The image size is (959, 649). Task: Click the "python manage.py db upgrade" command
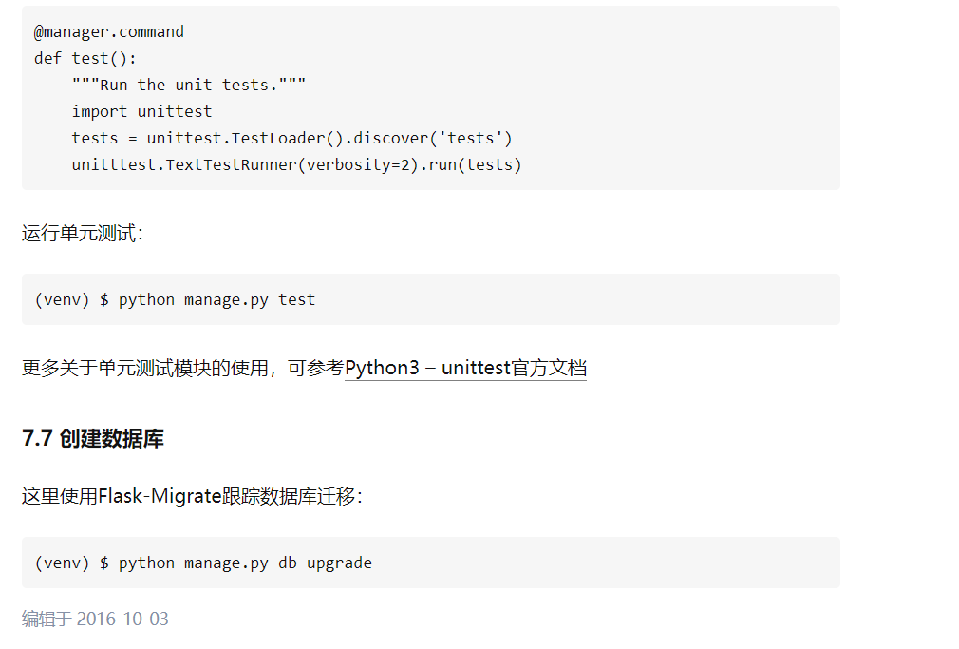pyautogui.click(x=245, y=563)
